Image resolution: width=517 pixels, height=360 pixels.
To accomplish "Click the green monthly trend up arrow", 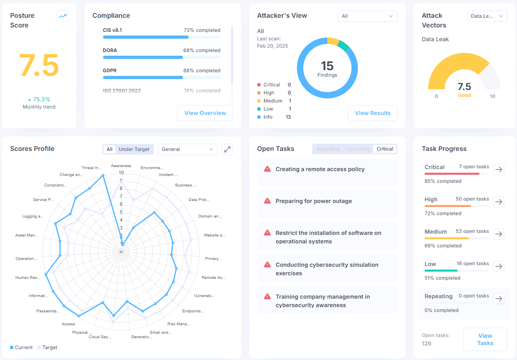I will pyautogui.click(x=29, y=99).
